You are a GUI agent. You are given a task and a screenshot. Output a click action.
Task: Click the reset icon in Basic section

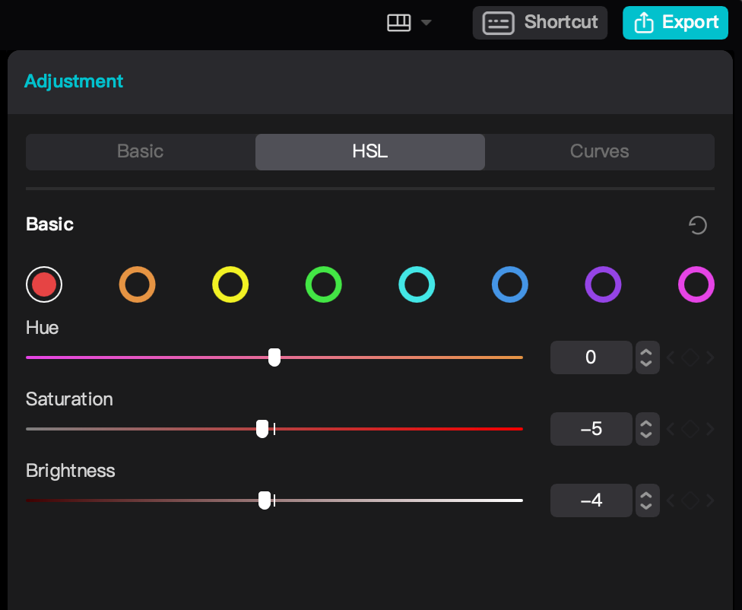697,225
